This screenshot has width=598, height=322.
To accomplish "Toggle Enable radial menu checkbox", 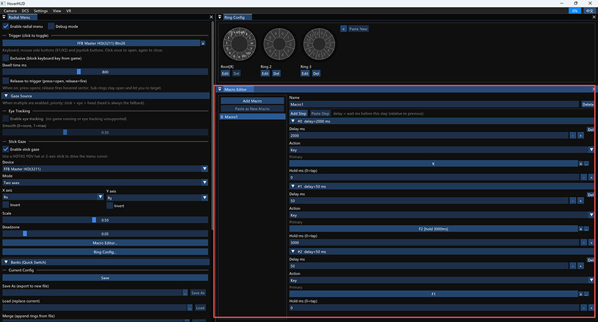I will 6,26.
